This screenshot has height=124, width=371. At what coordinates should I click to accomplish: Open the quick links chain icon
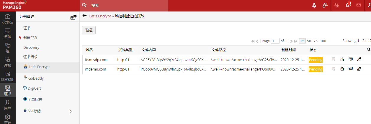(x=325, y=5)
